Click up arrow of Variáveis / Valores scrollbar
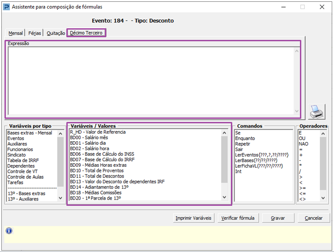 coord(225,133)
